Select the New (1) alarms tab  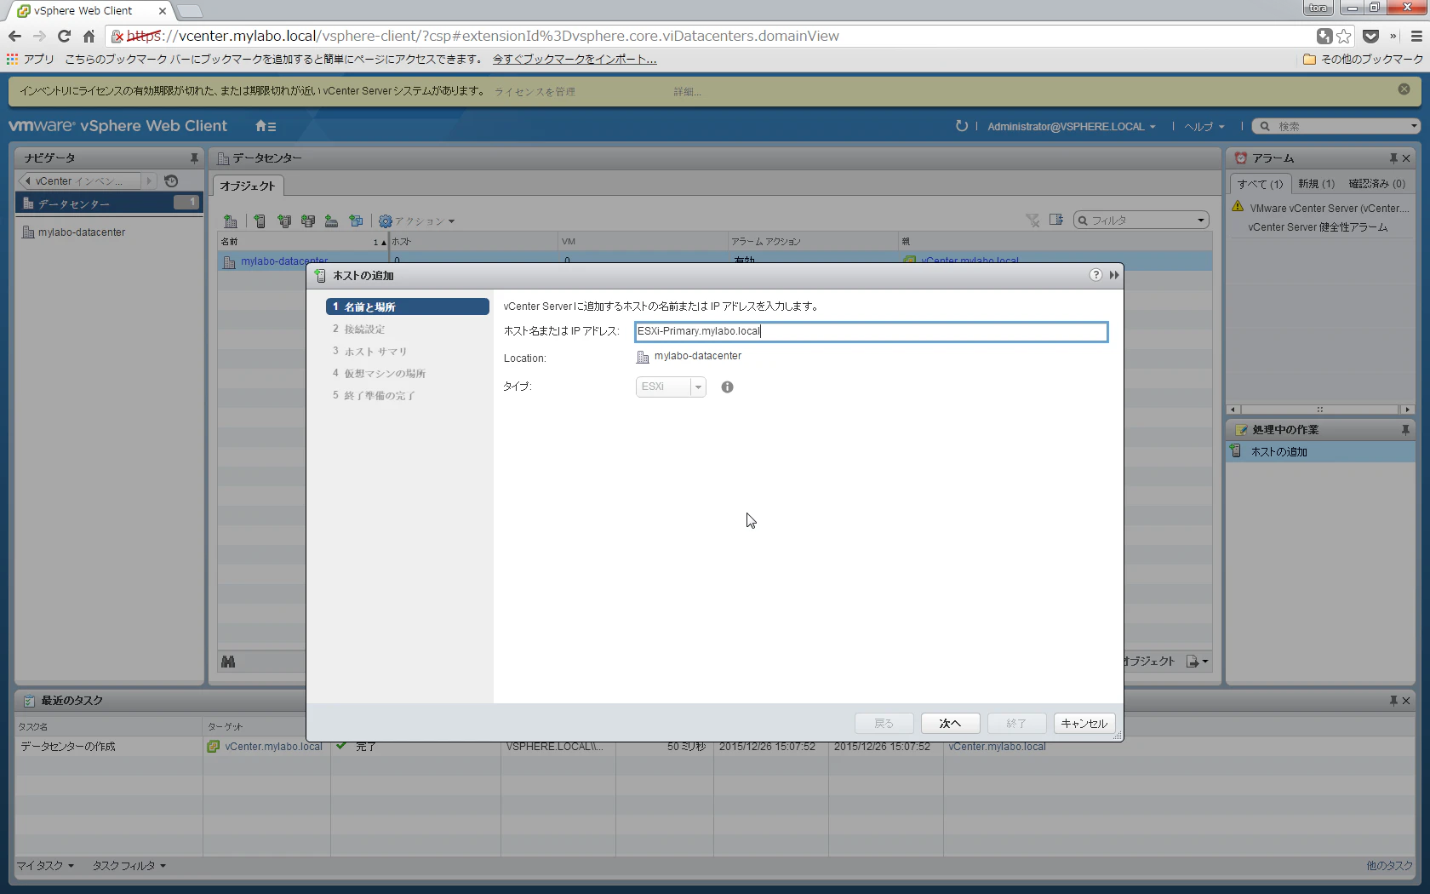coord(1316,184)
